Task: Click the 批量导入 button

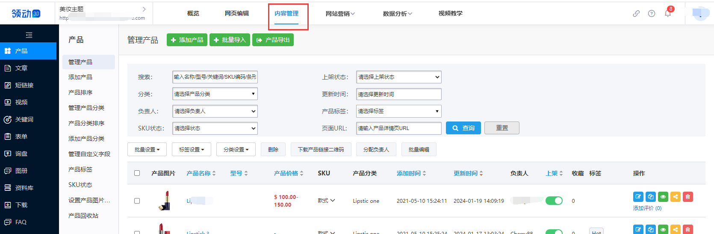Action: (x=230, y=40)
